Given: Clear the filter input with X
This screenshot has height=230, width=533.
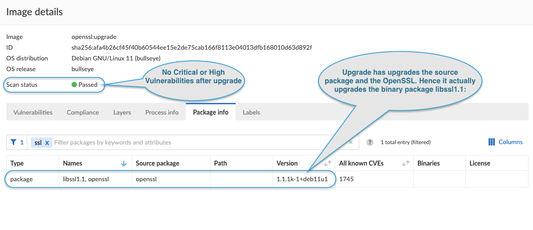Looking at the screenshot, I should click(351, 142).
